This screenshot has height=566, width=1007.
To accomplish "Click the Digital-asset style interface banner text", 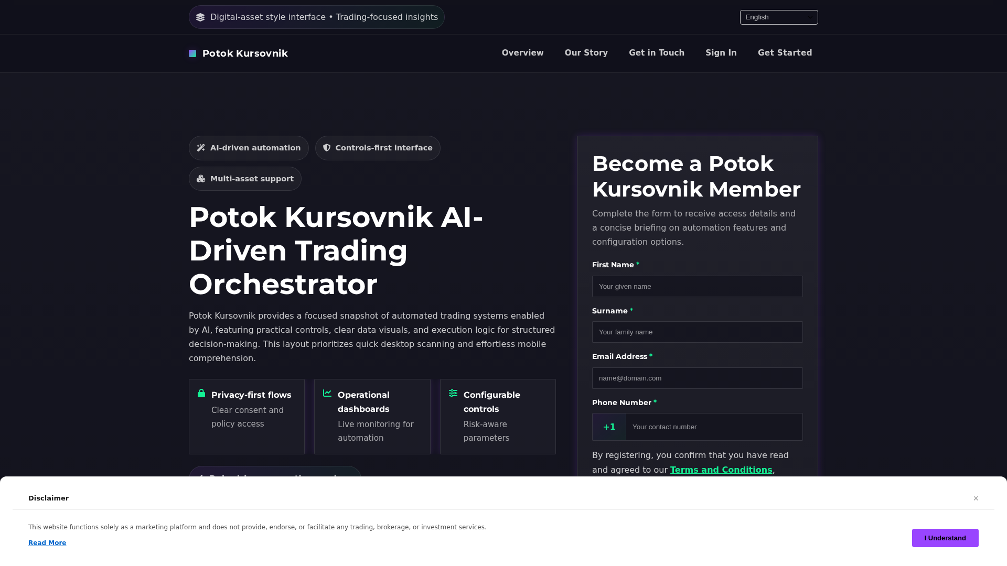I will (x=324, y=17).
